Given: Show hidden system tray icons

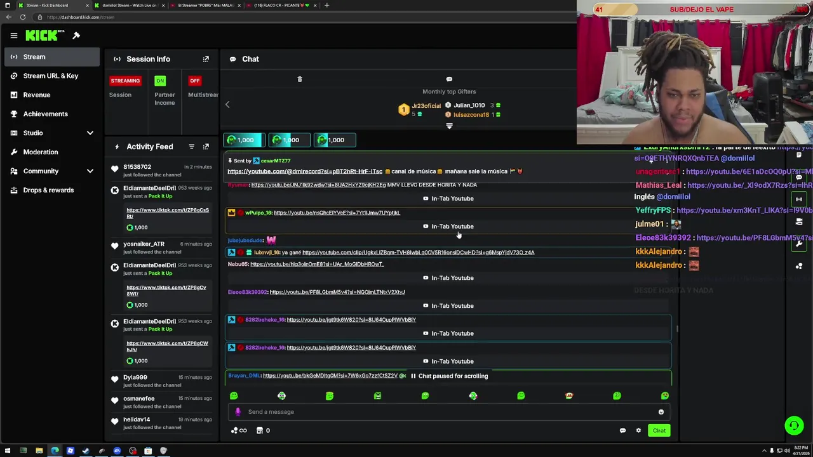Looking at the screenshot, I should click(x=764, y=451).
